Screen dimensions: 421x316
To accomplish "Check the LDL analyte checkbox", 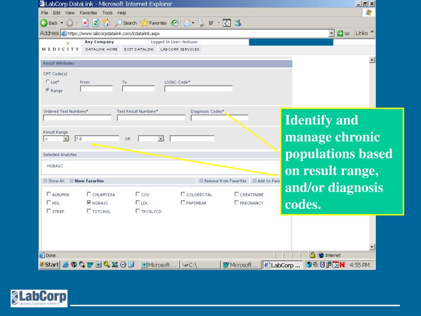I will 138,202.
